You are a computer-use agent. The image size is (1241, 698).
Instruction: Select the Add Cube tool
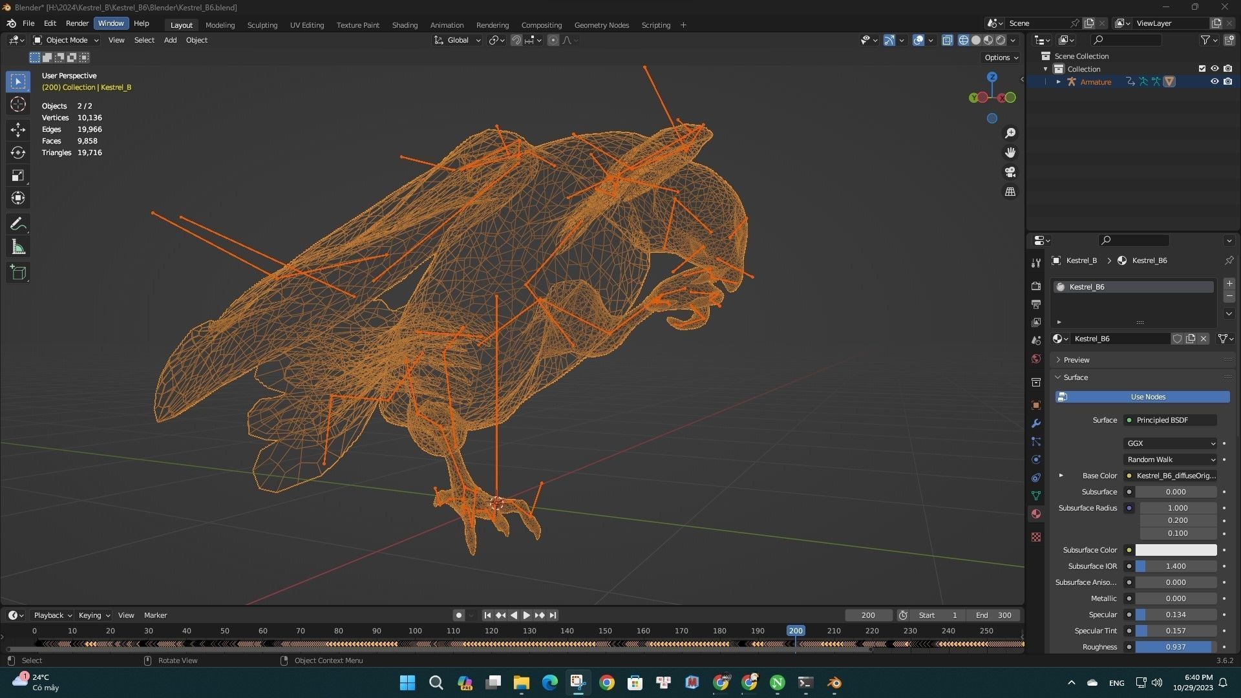(18, 273)
